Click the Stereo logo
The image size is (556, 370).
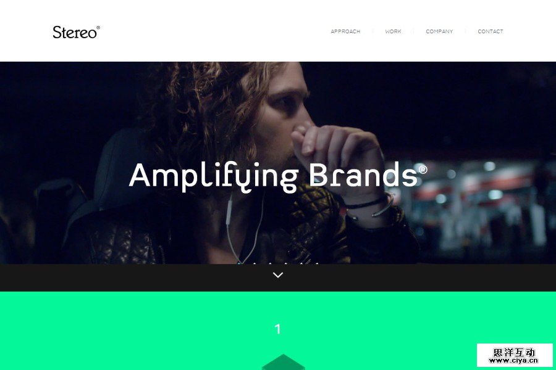point(76,32)
